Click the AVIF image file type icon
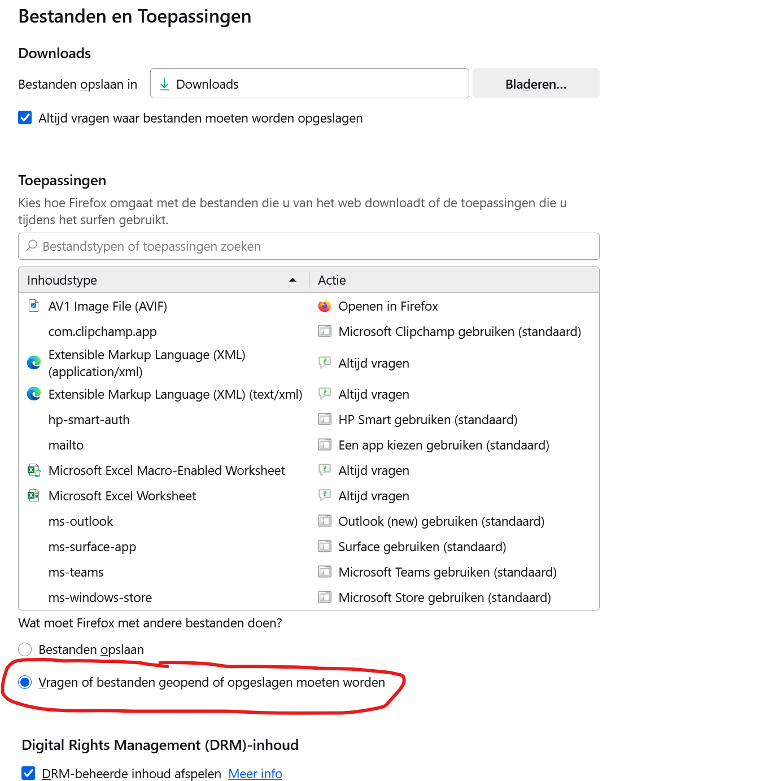Viewport: 773px width, 781px height. point(33,306)
